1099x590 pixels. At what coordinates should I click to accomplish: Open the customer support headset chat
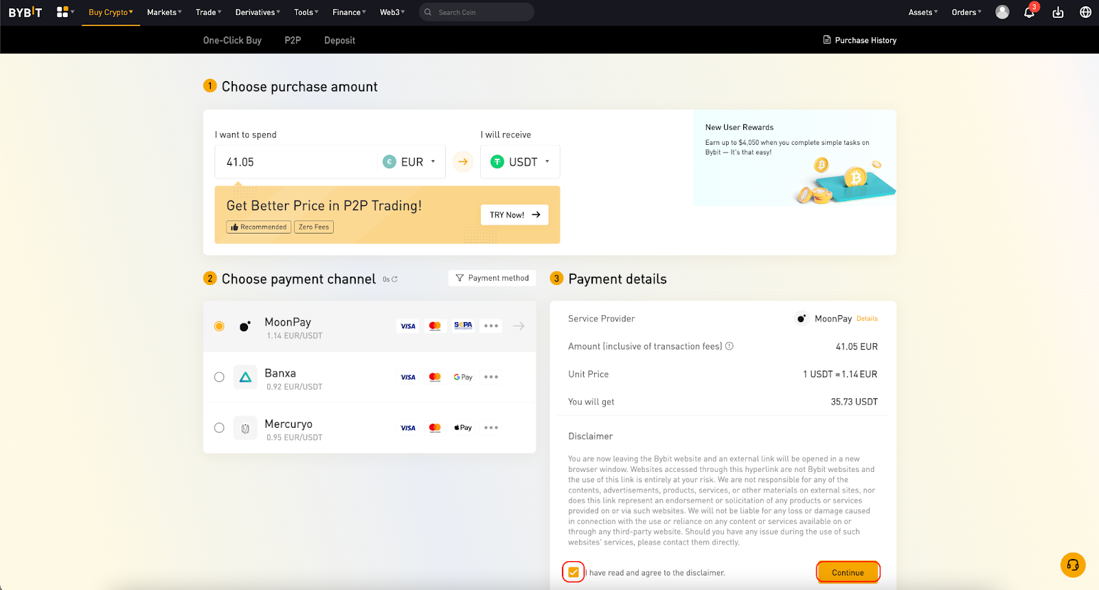[x=1073, y=565]
